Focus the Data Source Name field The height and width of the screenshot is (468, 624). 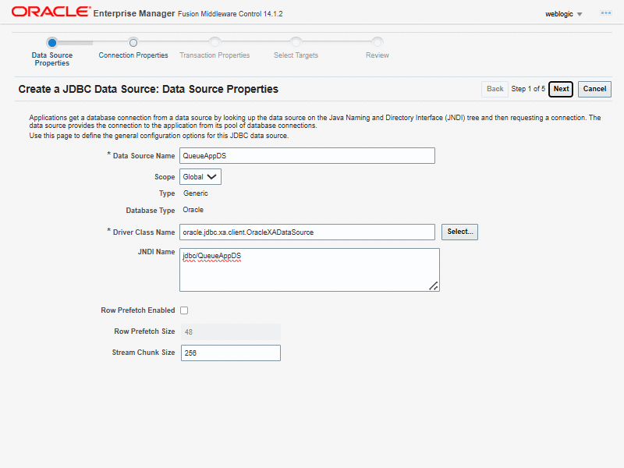click(307, 156)
